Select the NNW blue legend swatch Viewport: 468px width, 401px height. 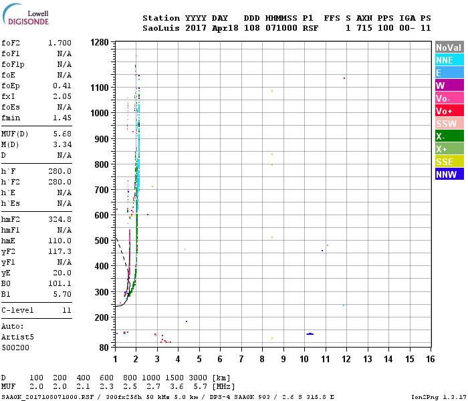point(449,174)
